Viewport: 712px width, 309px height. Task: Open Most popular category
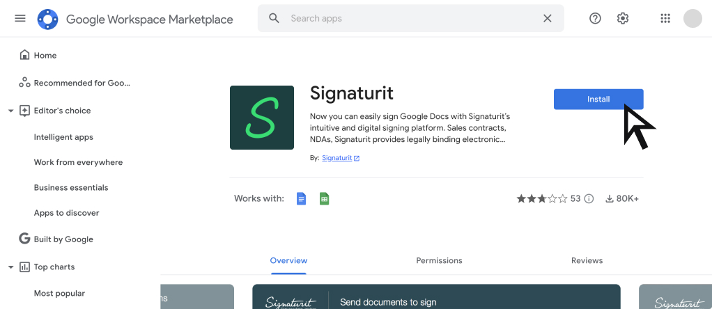(x=59, y=294)
